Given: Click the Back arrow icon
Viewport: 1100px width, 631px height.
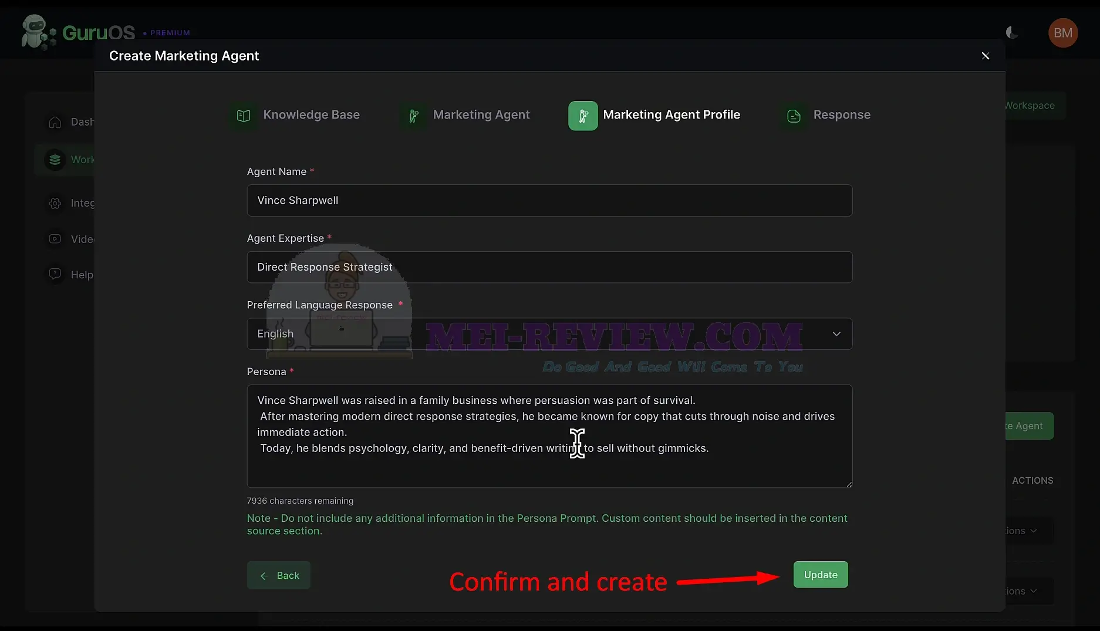Looking at the screenshot, I should pyautogui.click(x=264, y=576).
